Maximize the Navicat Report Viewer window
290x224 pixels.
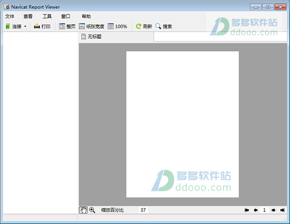point(268,7)
